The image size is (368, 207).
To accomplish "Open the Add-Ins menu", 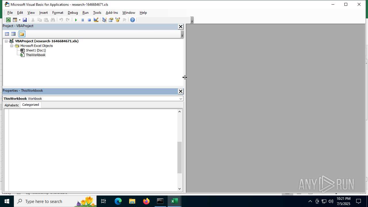I will (112, 13).
